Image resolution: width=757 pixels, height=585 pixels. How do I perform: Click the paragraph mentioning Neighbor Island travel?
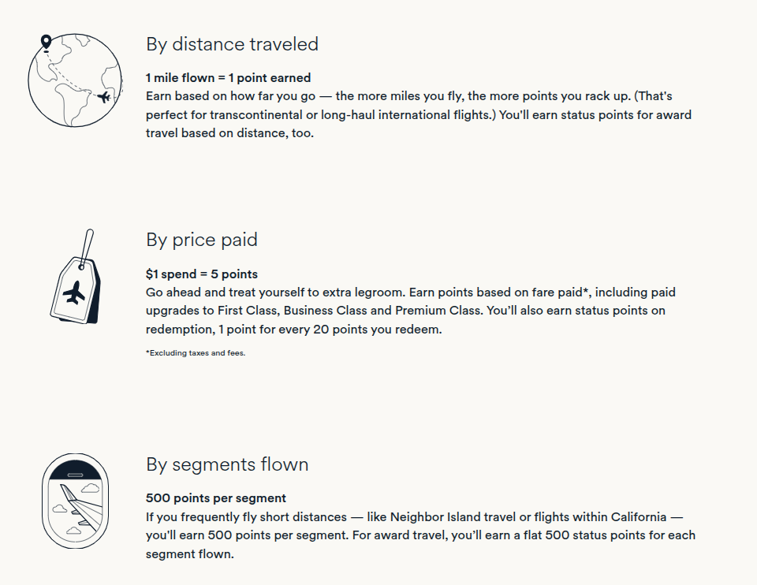420,535
